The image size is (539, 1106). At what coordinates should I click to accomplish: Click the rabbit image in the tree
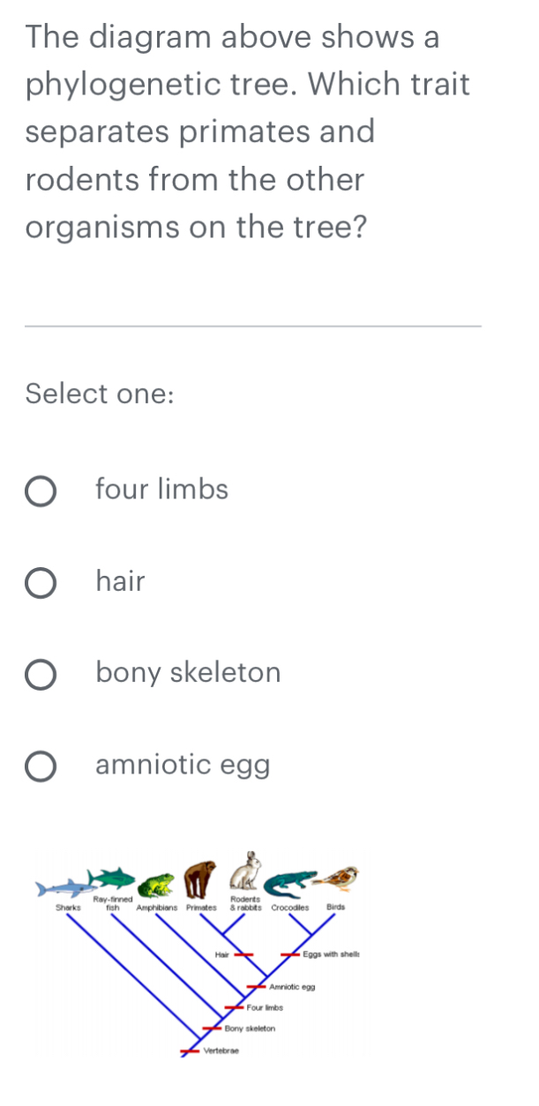pyautogui.click(x=248, y=871)
